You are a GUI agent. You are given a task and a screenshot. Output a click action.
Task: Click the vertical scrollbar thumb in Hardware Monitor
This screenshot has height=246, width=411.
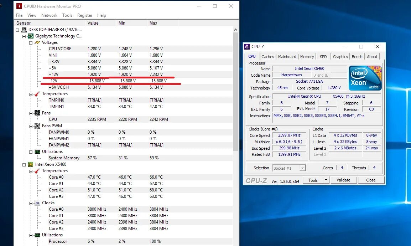pyautogui.click(x=235, y=92)
